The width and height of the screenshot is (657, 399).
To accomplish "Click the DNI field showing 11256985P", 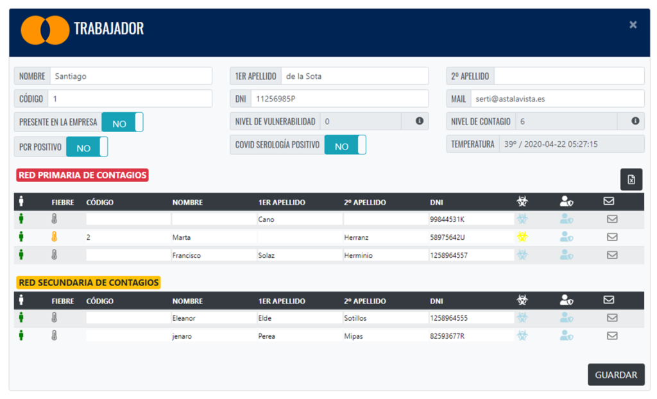I will coord(339,99).
